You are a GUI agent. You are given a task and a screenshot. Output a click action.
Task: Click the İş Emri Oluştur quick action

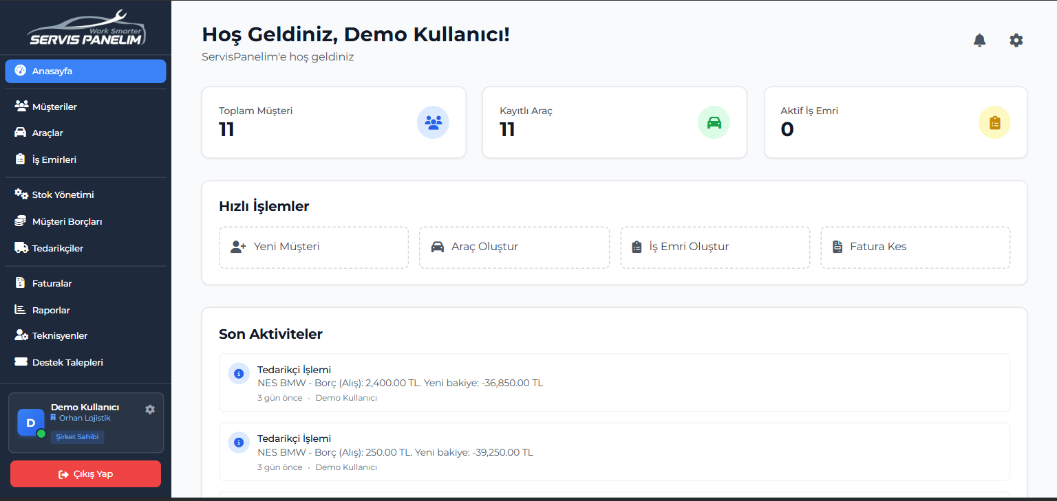click(x=715, y=247)
